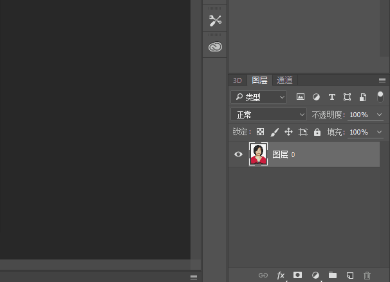Open the Creative Cloud Libraries panel icon
390x282 pixels.
pyautogui.click(x=215, y=46)
